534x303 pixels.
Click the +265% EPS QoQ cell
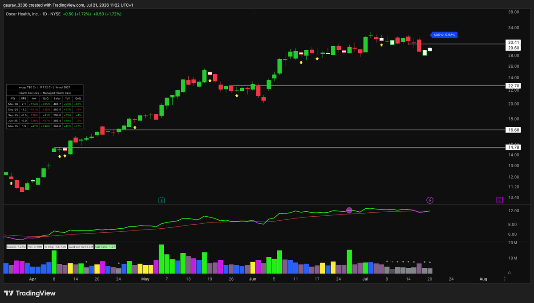click(46, 104)
